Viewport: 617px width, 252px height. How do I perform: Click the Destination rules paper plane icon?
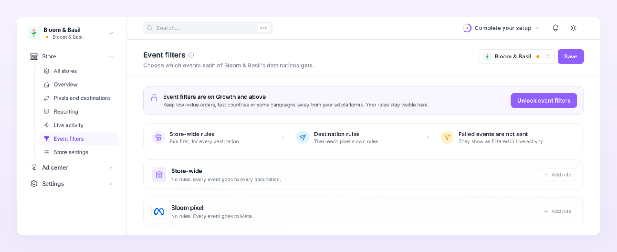pos(303,138)
